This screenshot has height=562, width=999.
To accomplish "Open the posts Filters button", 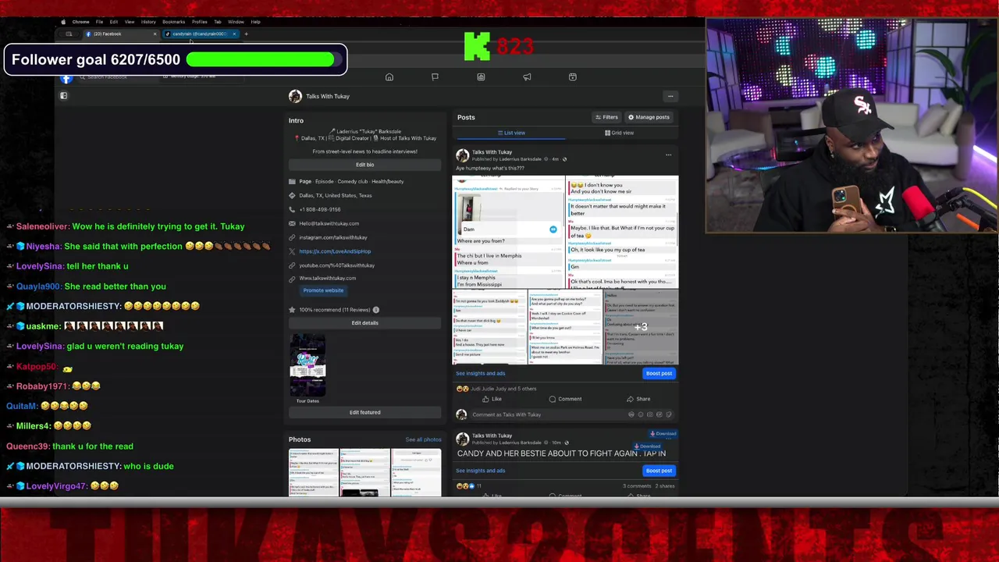I will click(x=606, y=117).
